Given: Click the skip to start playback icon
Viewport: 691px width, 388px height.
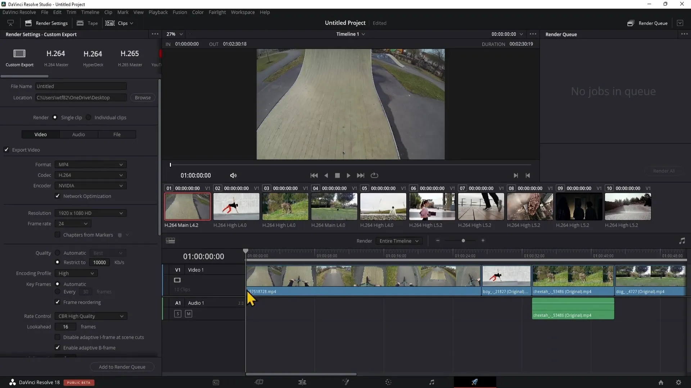Looking at the screenshot, I should (314, 175).
